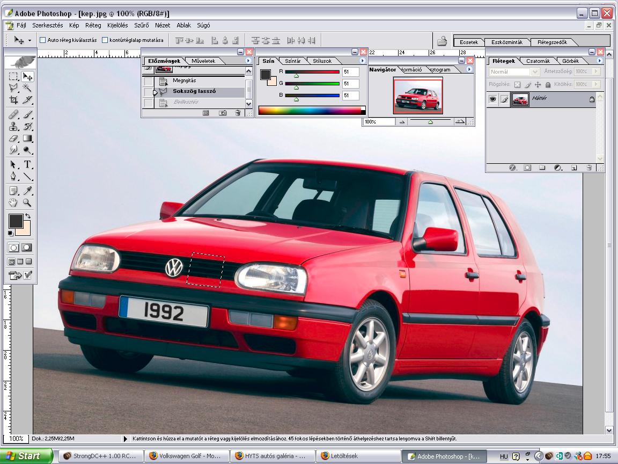618x464 pixels.
Task: Select the Magic Wand tool
Action: tap(27, 88)
